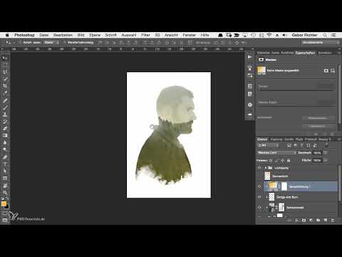Add a vector mask in Properties
The width and height of the screenshot is (342, 257).
(x=333, y=71)
